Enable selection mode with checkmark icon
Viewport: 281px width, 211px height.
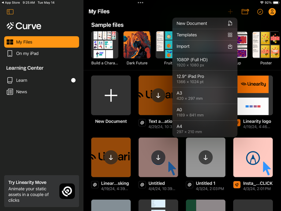[x=260, y=12]
